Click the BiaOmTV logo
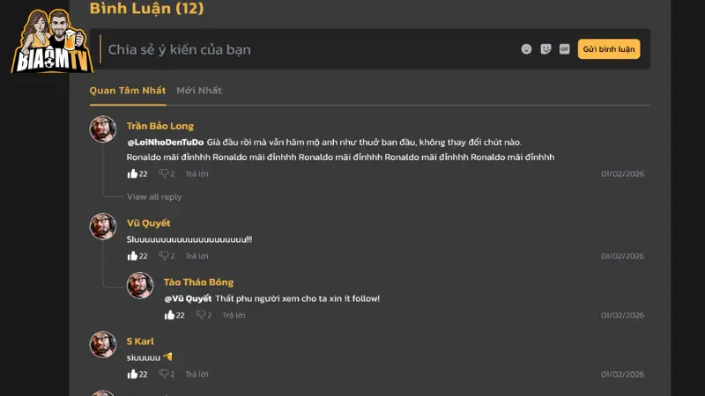The width and height of the screenshot is (705, 396). [51, 41]
